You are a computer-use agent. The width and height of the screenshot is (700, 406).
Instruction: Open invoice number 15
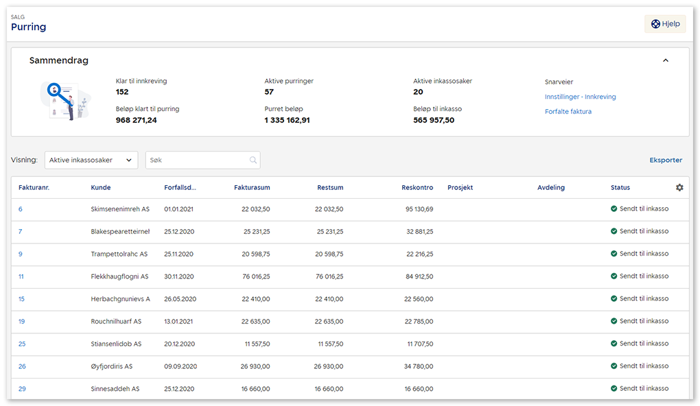pyautogui.click(x=22, y=299)
